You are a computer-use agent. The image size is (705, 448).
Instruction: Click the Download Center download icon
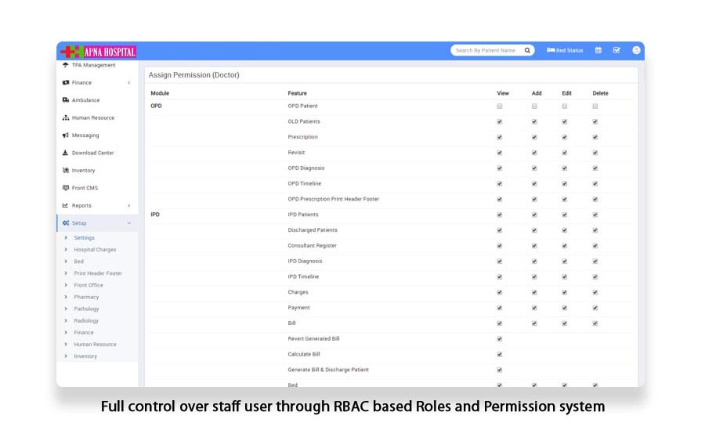click(66, 153)
